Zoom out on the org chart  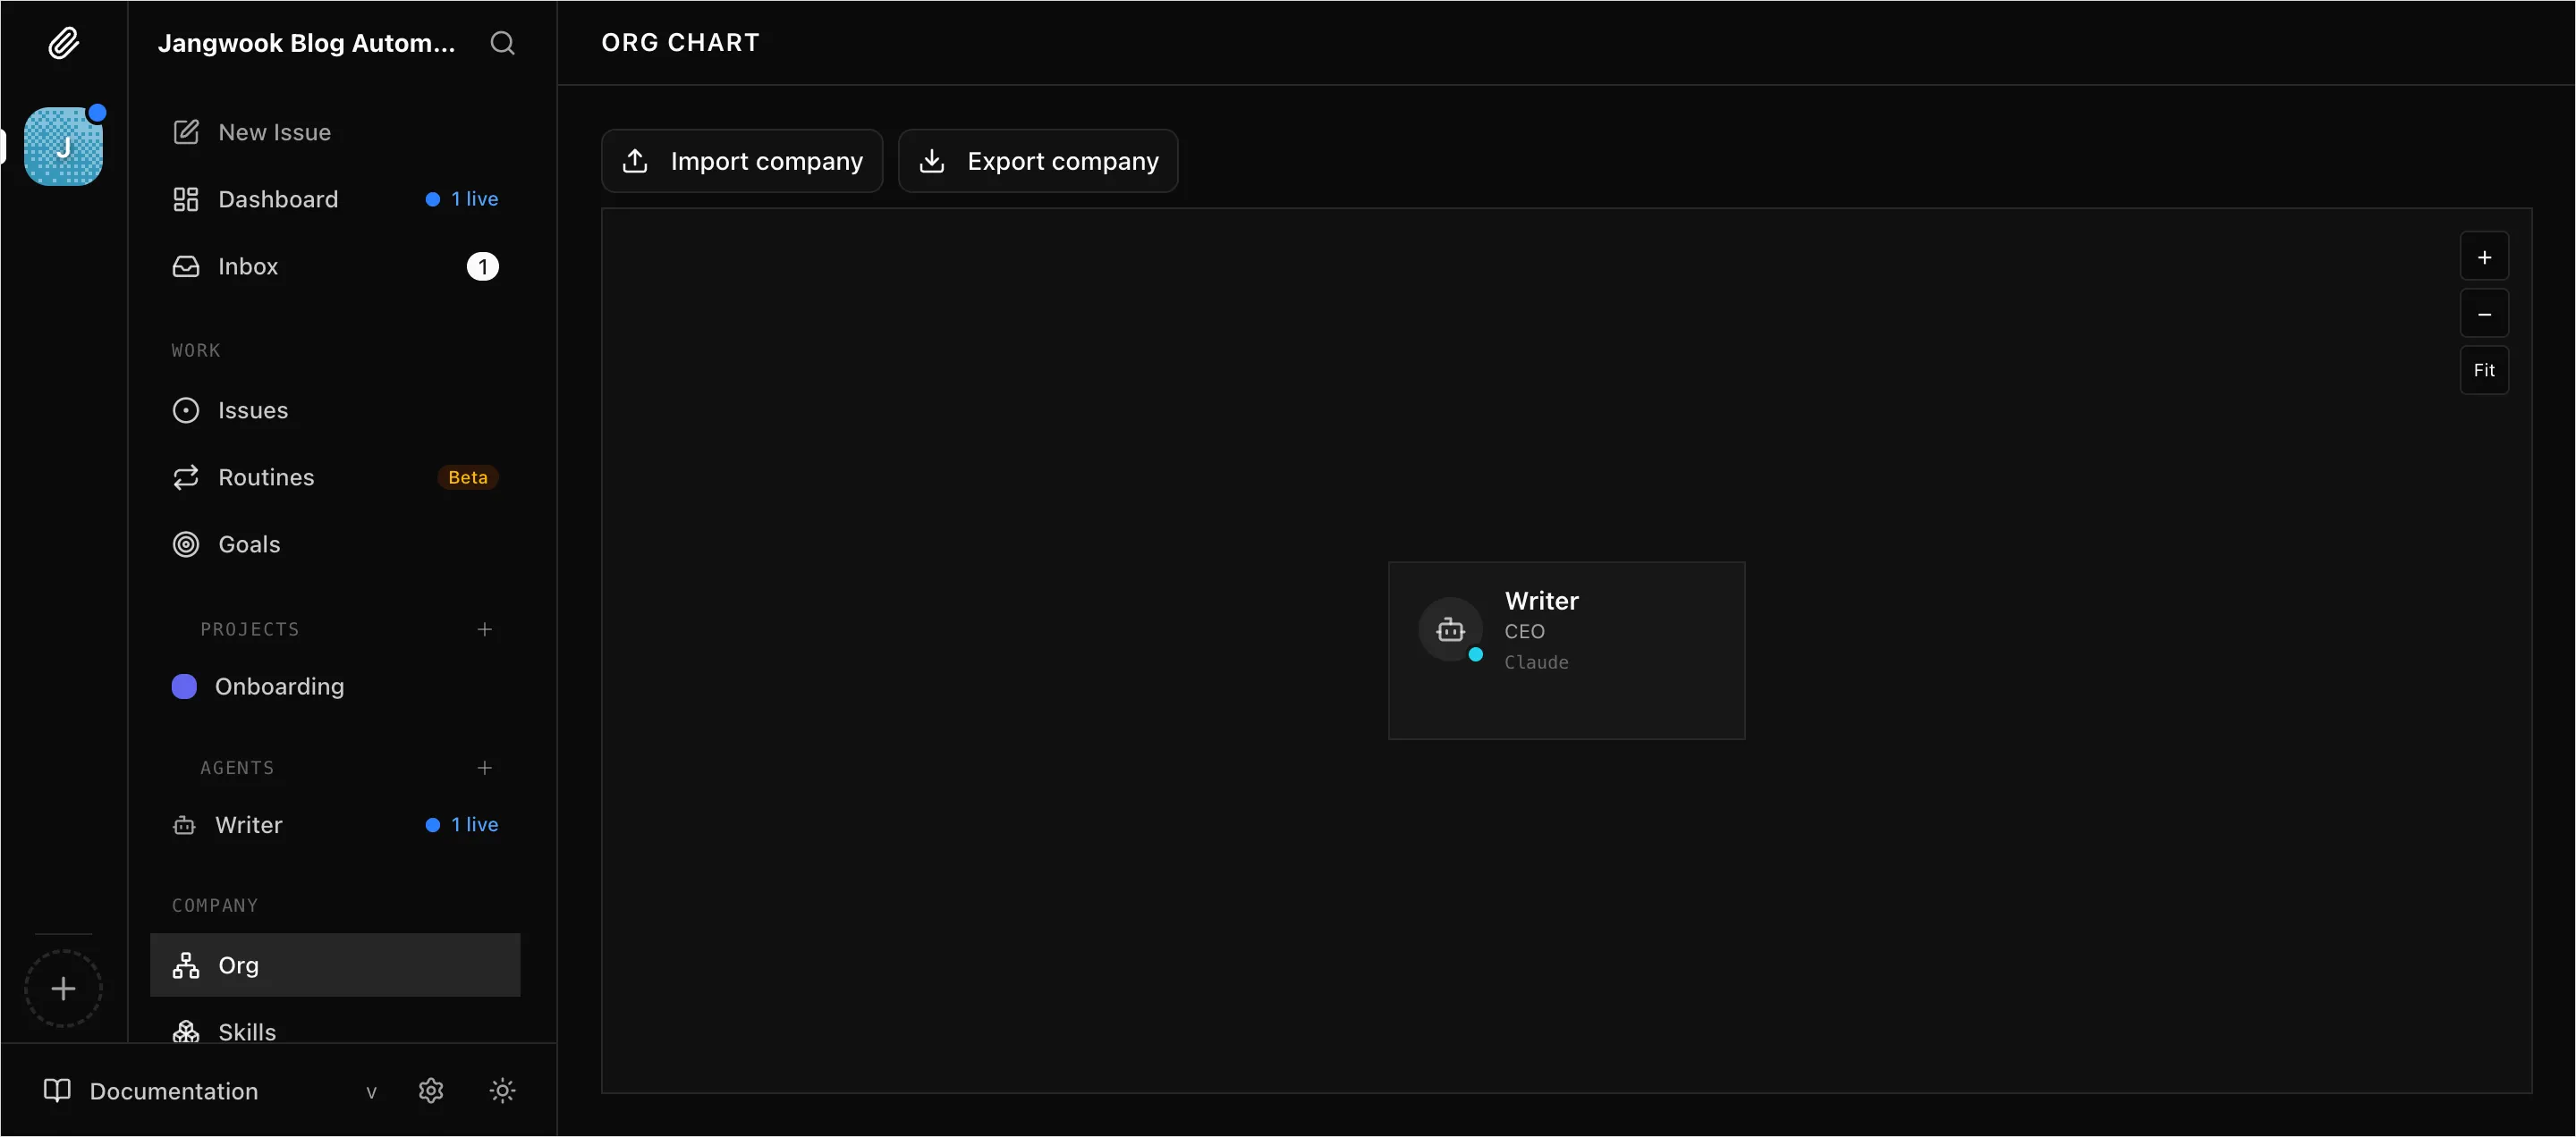click(x=2484, y=315)
